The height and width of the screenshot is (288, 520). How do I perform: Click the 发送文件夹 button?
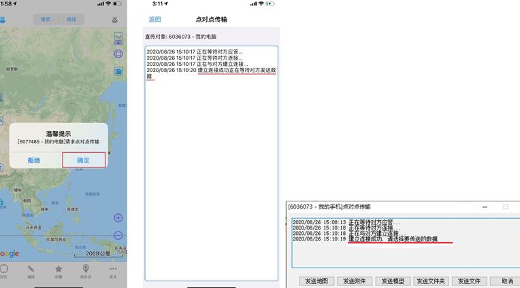pyautogui.click(x=432, y=281)
